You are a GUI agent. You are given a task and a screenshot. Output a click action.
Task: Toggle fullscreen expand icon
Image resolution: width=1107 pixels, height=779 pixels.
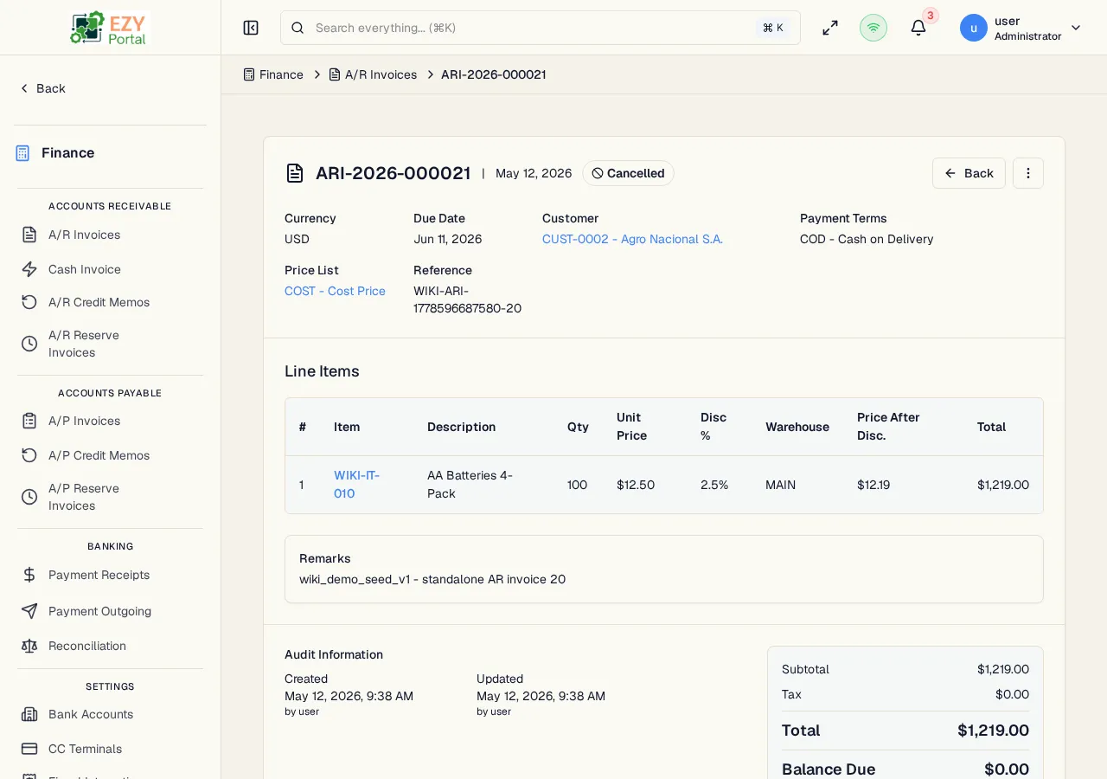(x=830, y=28)
